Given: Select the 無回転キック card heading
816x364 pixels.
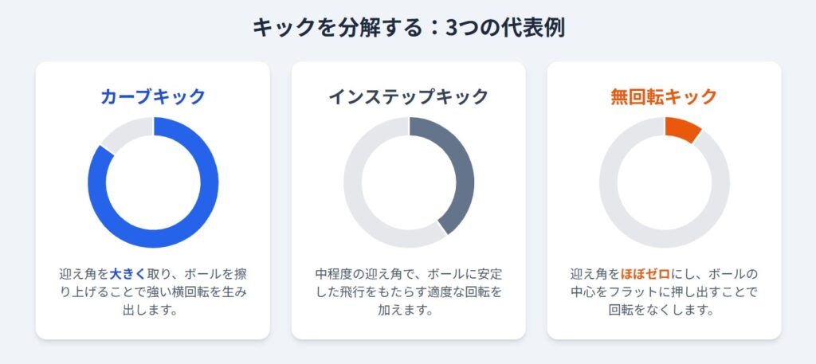Looking at the screenshot, I should (x=664, y=97).
